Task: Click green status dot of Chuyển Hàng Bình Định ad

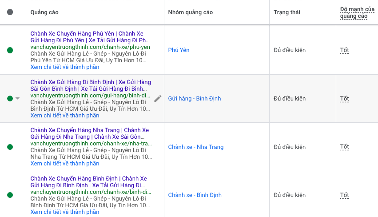Action: [x=10, y=195]
